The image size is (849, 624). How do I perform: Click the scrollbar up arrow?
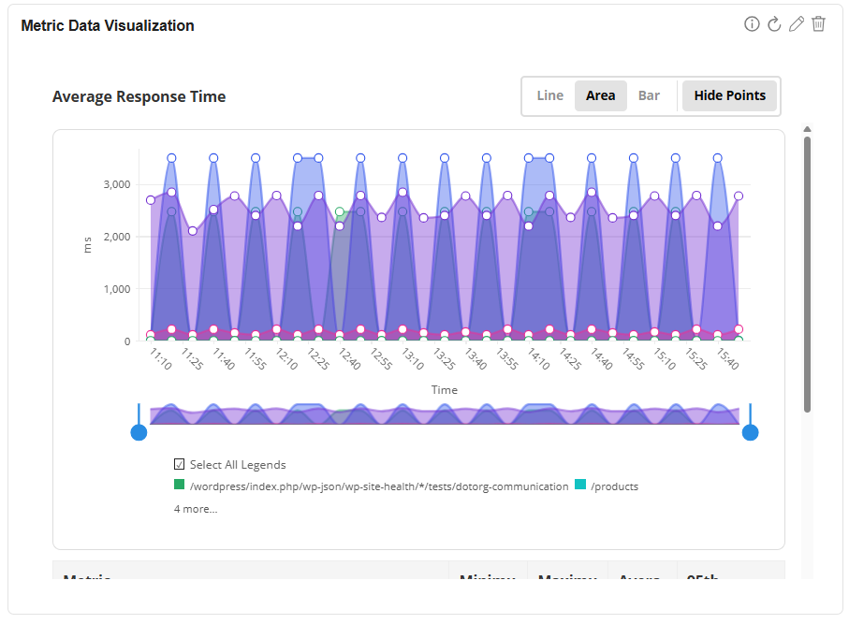(x=807, y=129)
